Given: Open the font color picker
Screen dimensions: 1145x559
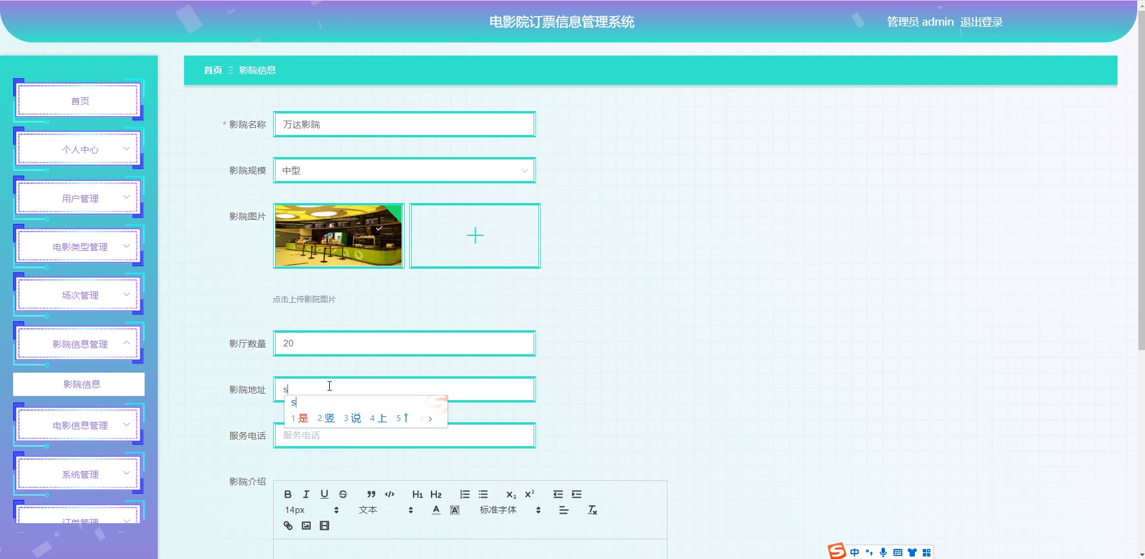Looking at the screenshot, I should [x=436, y=510].
